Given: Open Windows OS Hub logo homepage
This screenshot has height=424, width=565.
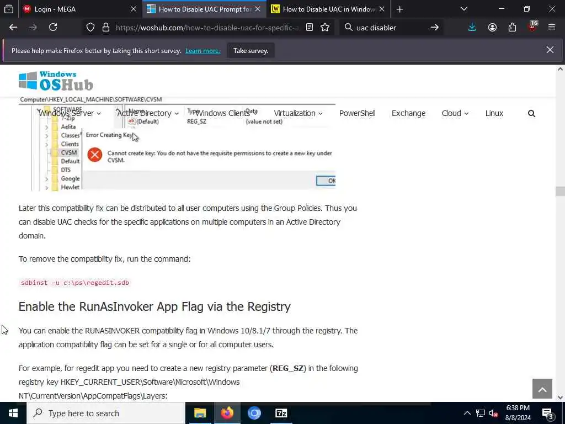Looking at the screenshot, I should pos(56,81).
